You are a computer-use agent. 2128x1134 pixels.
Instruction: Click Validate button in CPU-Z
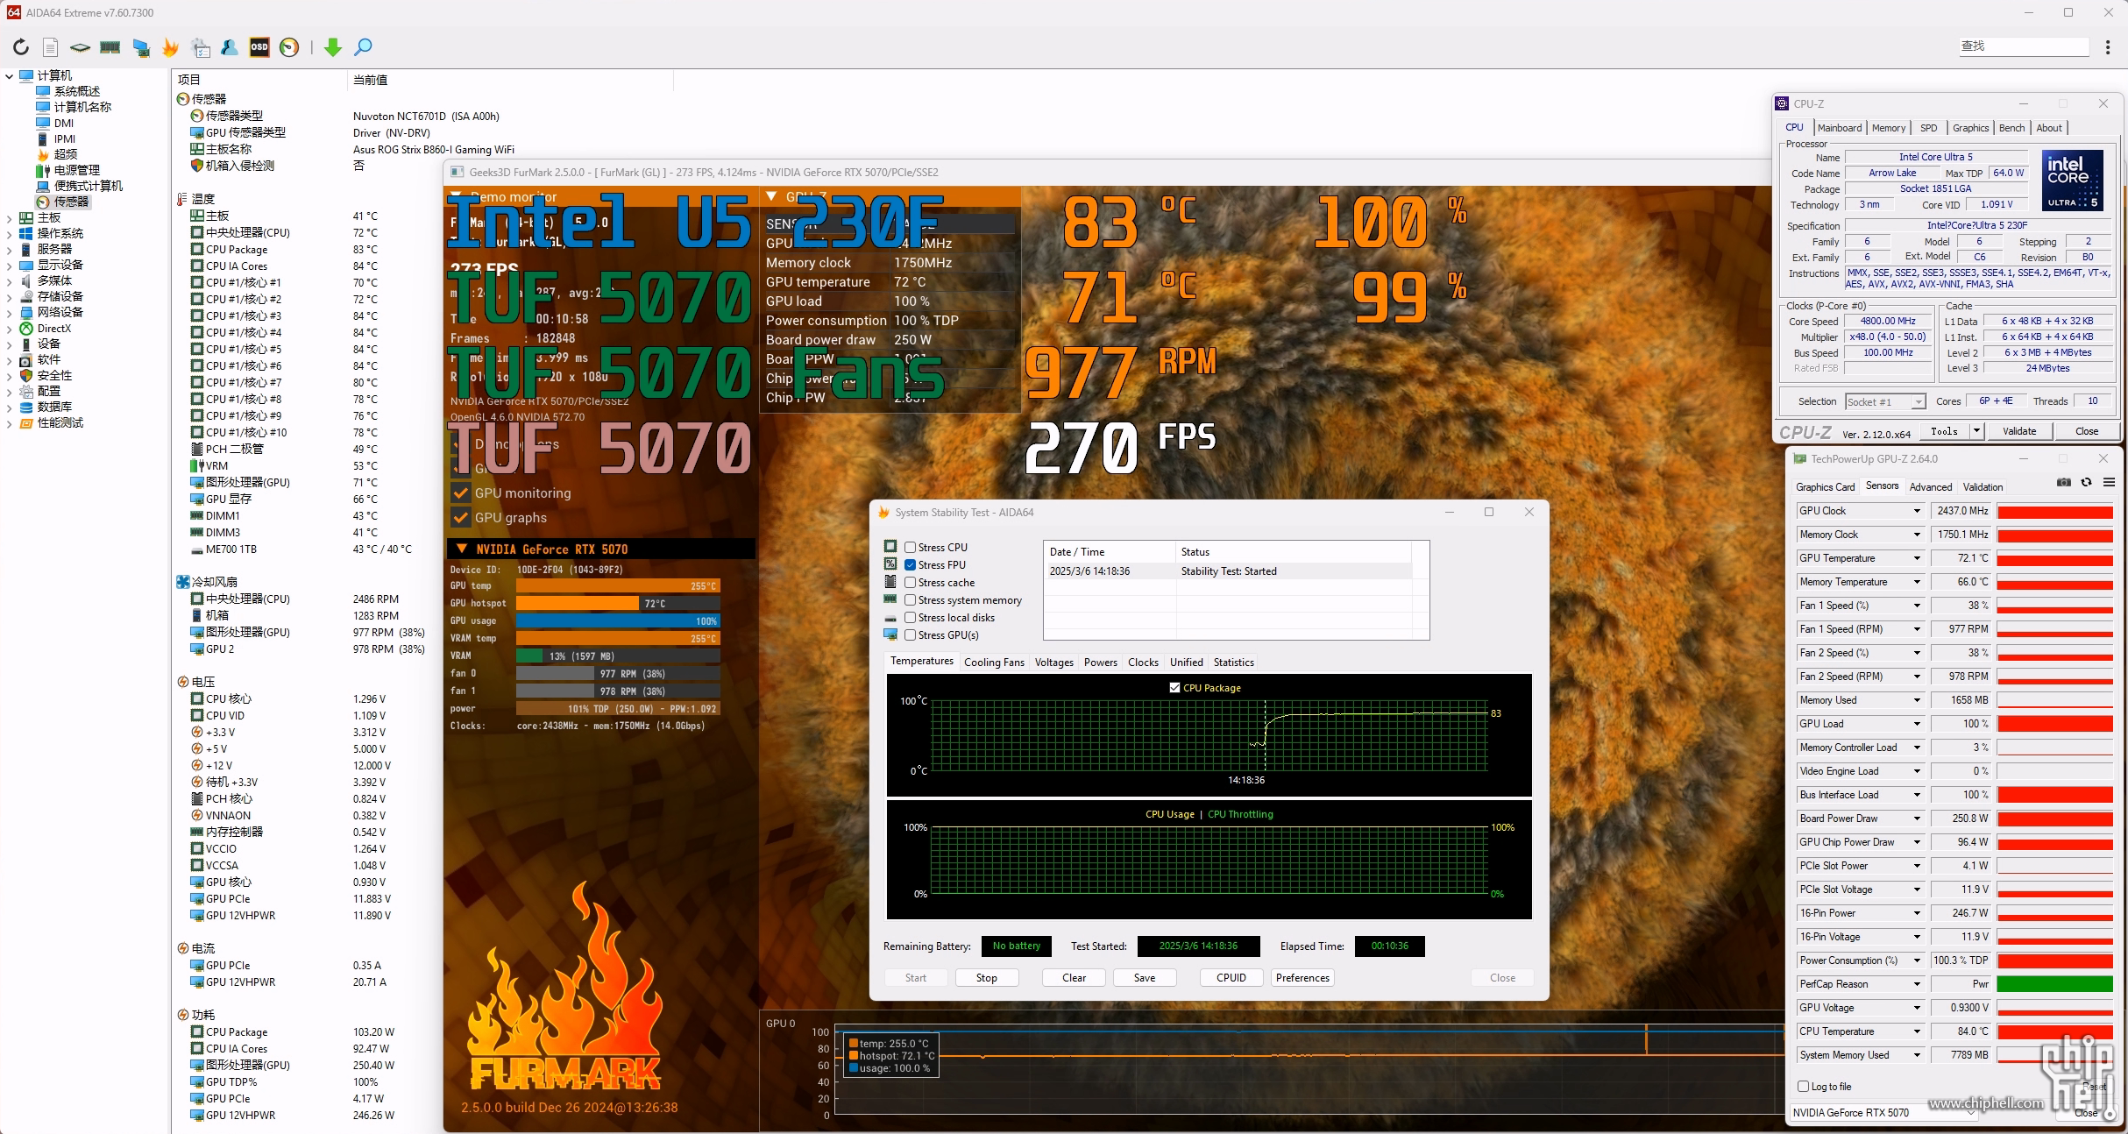point(2019,431)
